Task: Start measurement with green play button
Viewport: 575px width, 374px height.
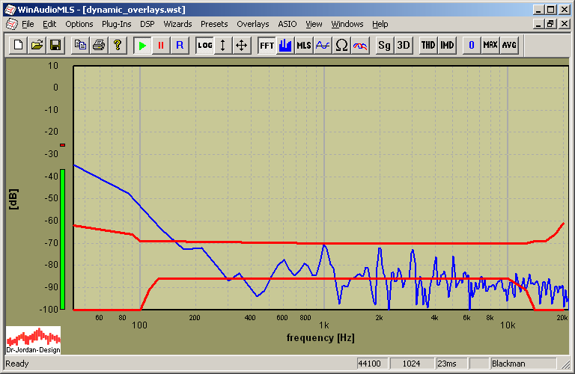Action: click(142, 45)
